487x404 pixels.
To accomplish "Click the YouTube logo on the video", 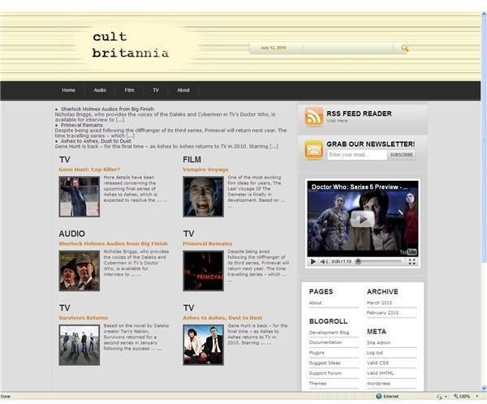I will 408,251.
